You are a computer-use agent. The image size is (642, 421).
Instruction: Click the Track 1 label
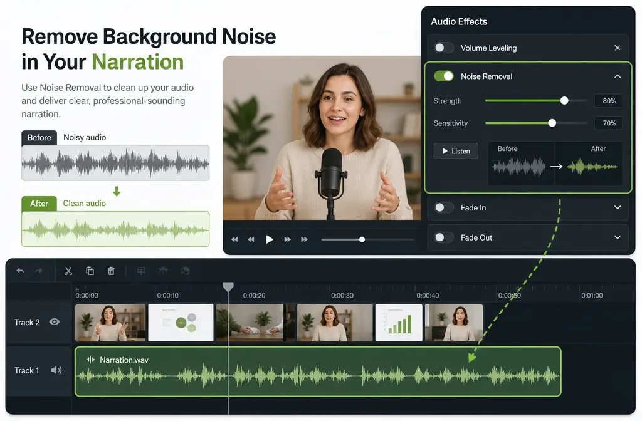pyautogui.click(x=26, y=370)
